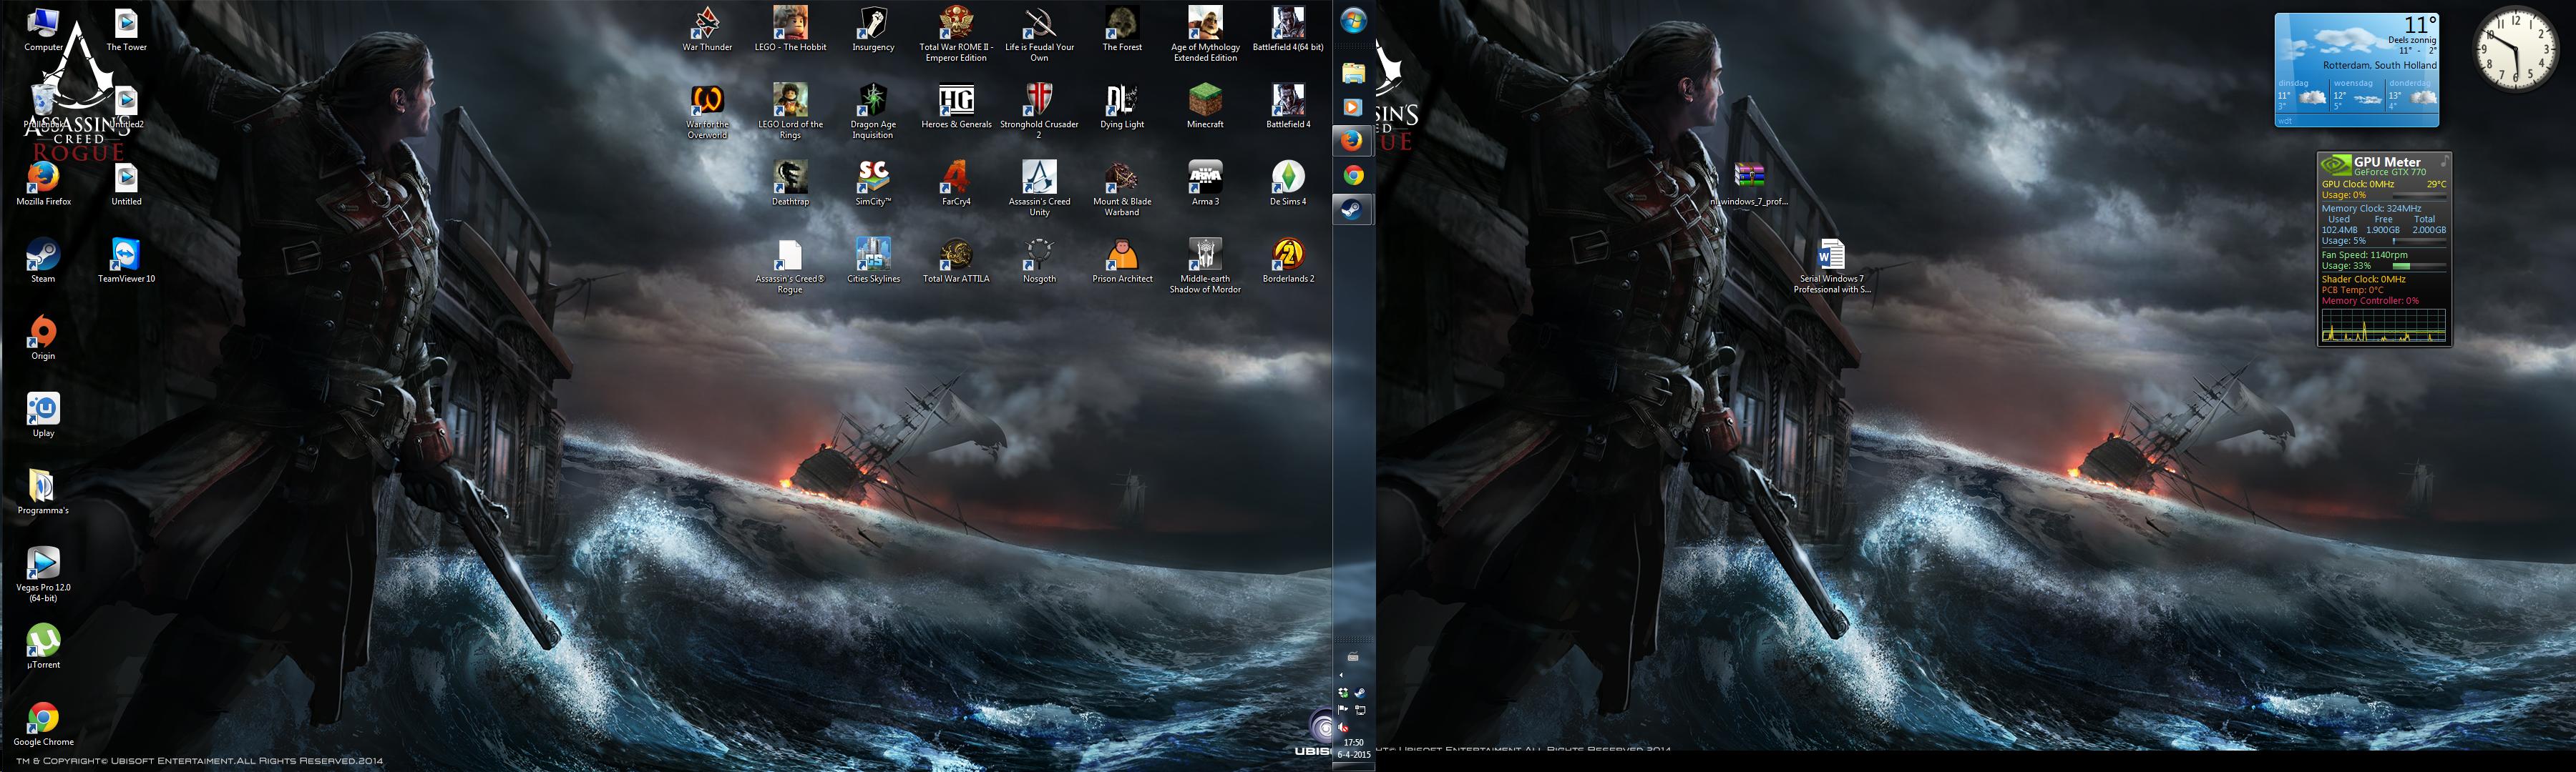Open the Prullenbak recycle bin
Viewport: 2576px width, 772px height.
point(43,107)
